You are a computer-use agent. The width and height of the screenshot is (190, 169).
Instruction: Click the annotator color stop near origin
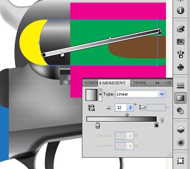62,55
